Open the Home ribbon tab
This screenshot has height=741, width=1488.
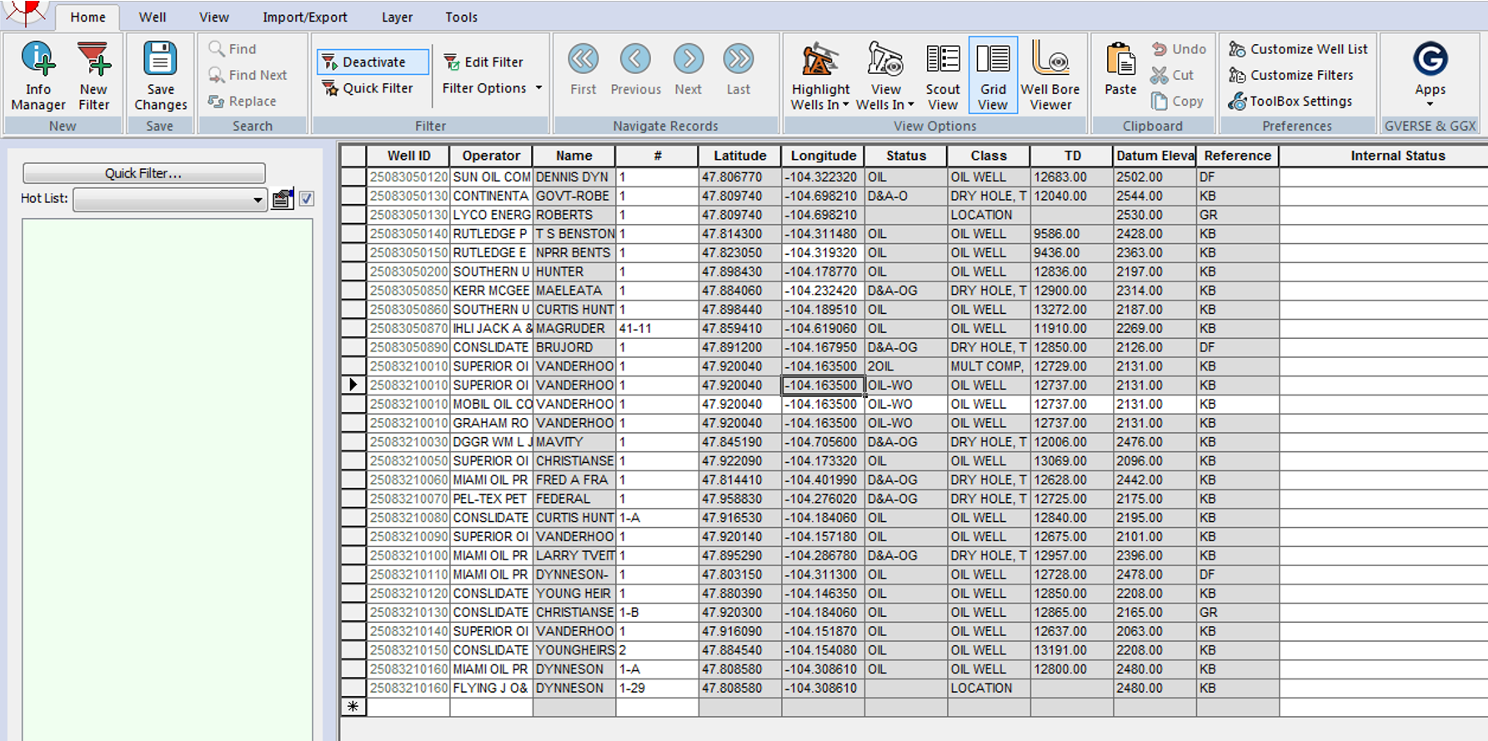tap(88, 17)
